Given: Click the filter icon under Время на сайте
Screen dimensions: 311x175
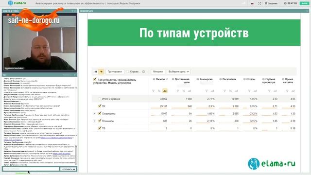Looking at the screenshot, I should (287, 91).
